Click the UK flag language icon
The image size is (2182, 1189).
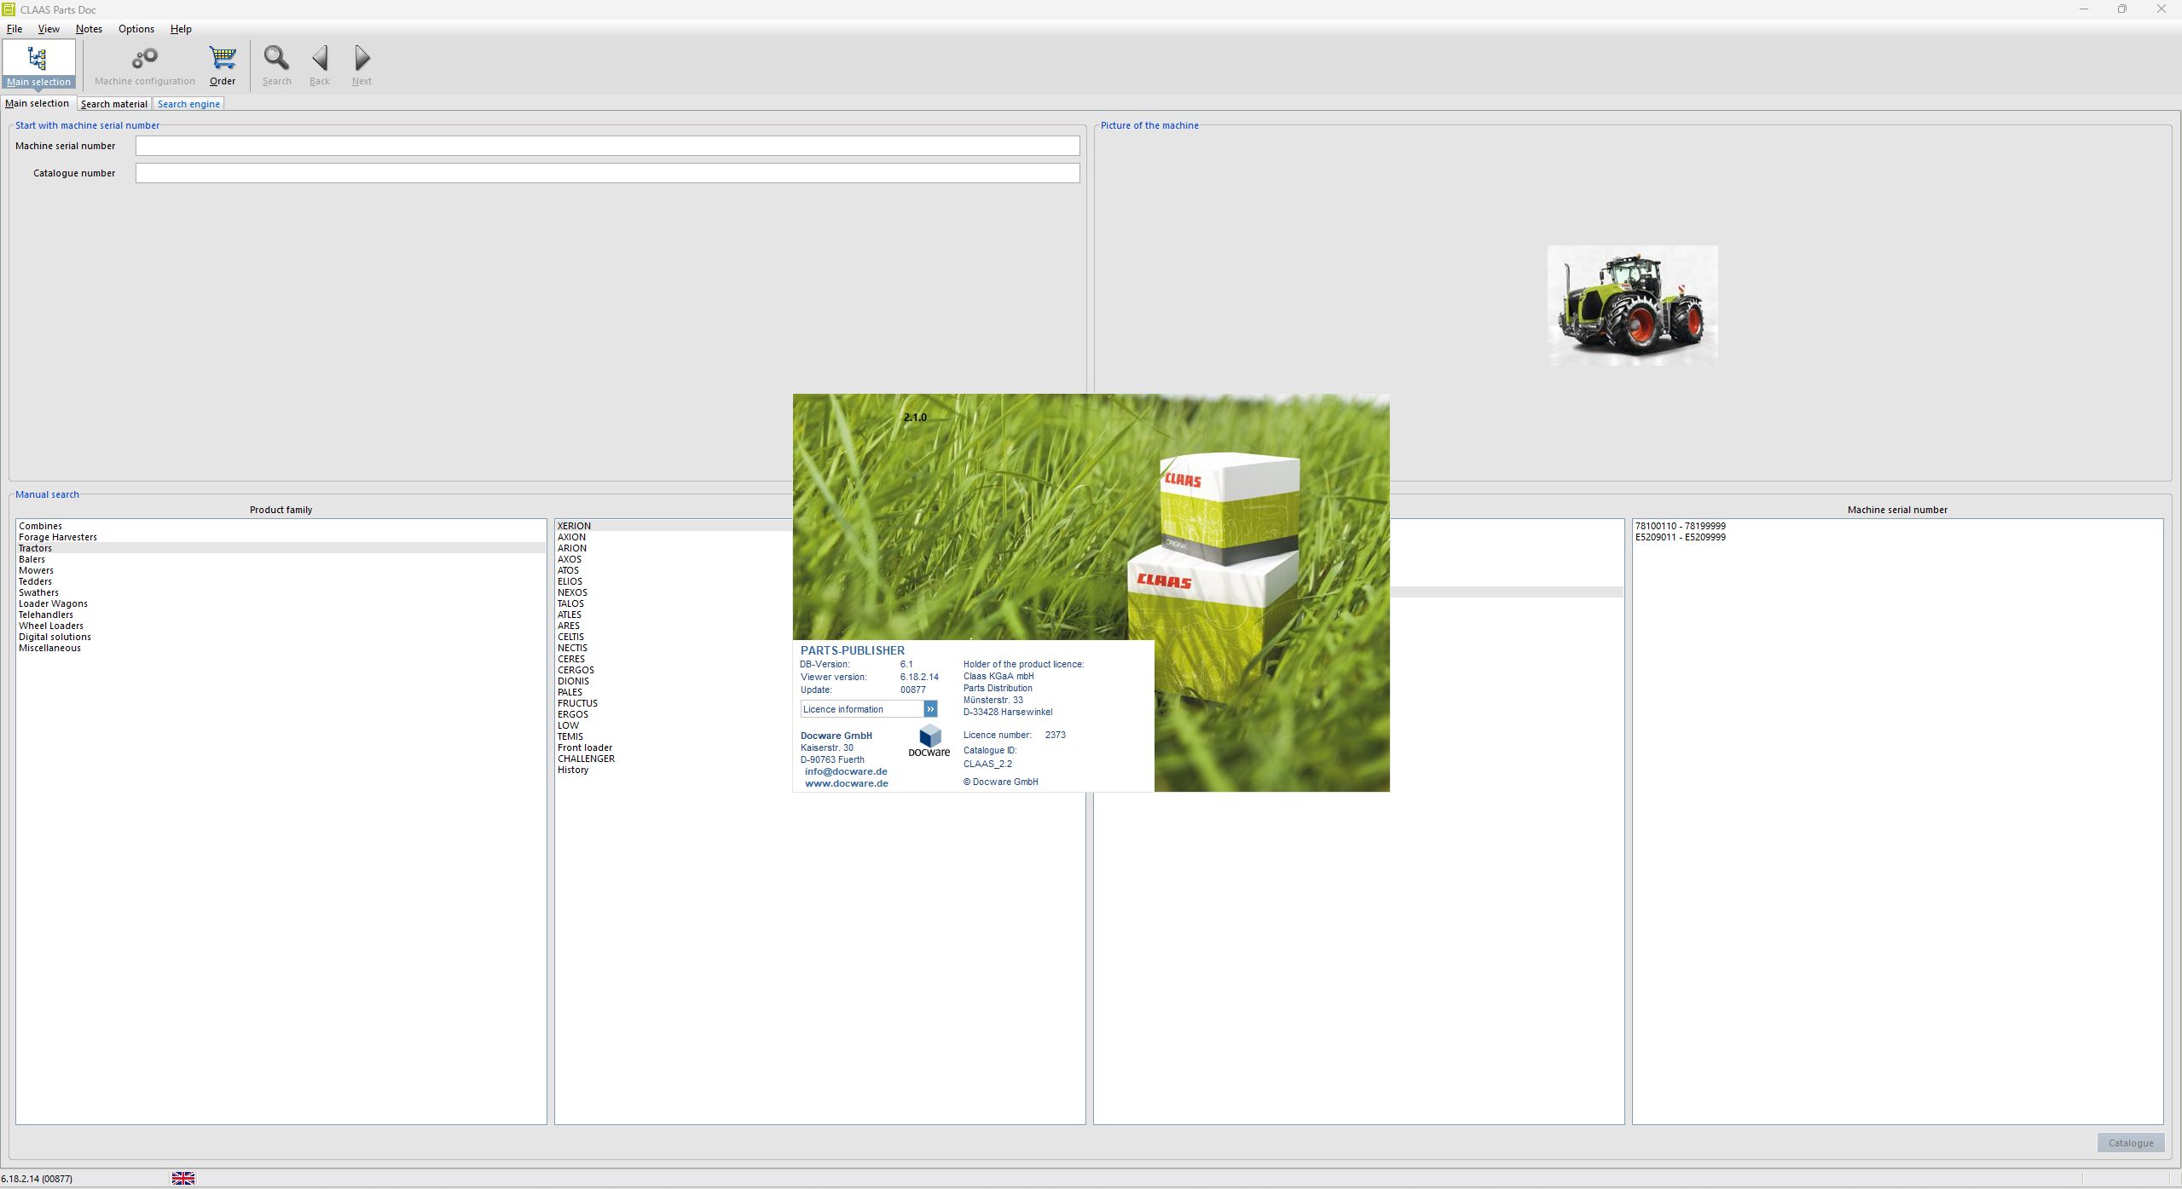[x=183, y=1178]
